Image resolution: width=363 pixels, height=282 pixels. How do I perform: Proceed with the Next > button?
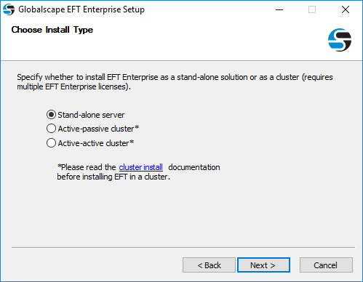point(263,265)
